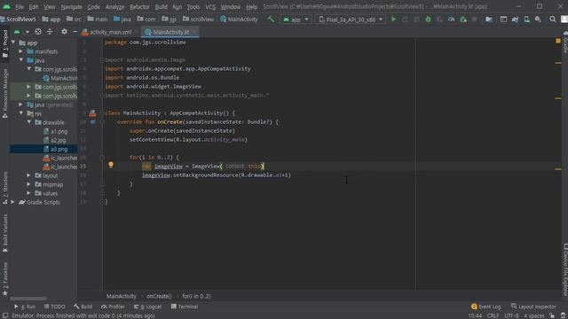
Task: Click the UTF-8 encoding in status bar
Action: [511, 315]
